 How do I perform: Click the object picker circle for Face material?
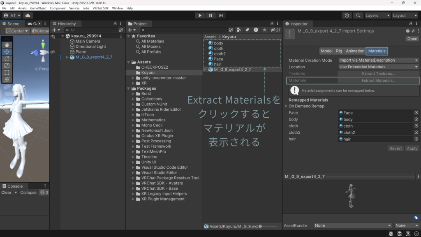pos(416,113)
